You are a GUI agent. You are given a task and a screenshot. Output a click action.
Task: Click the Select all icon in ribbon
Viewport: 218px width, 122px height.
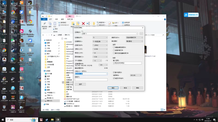click(123, 23)
